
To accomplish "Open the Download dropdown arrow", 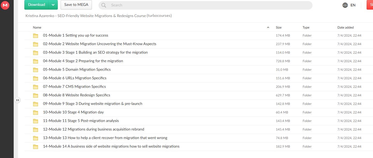I will tap(53, 5).
